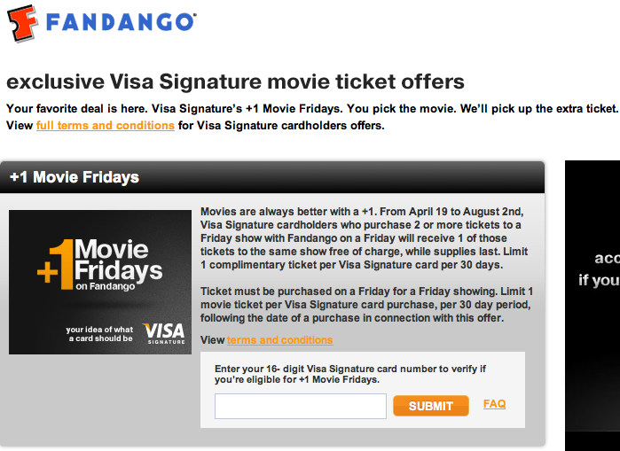Screen dimensions: 620x451
Task: Click the orange SUBMIT button
Action: pyautogui.click(x=431, y=406)
